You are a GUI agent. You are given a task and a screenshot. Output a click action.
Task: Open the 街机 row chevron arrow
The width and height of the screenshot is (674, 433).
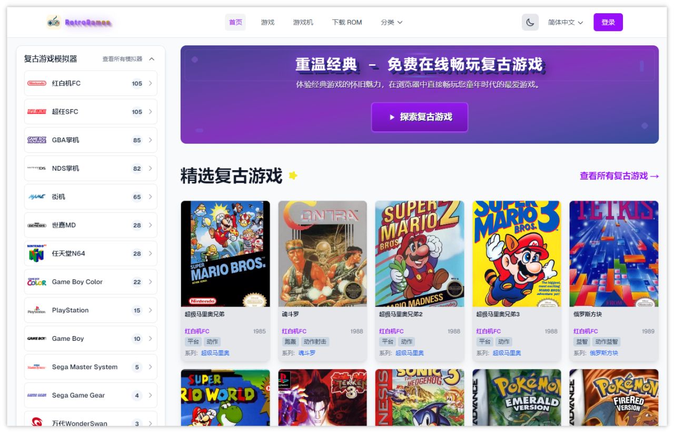pyautogui.click(x=150, y=197)
